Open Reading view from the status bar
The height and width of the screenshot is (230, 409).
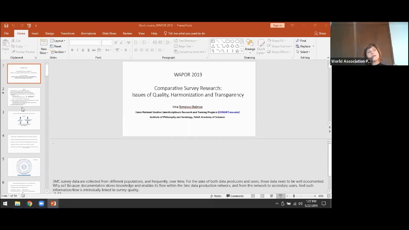[271, 196]
